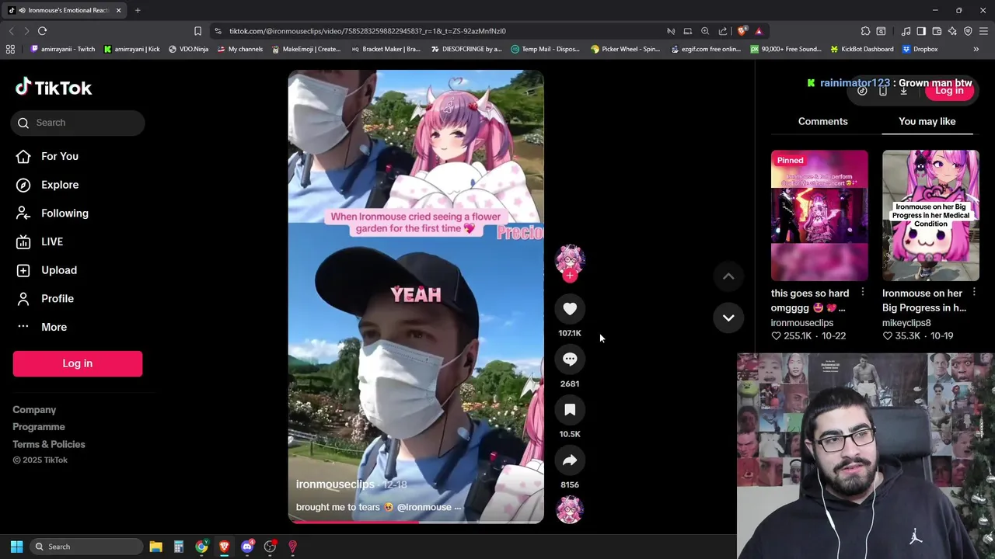This screenshot has width=995, height=559.
Task: Expand Terms & Policies footer section
Action: [49, 444]
